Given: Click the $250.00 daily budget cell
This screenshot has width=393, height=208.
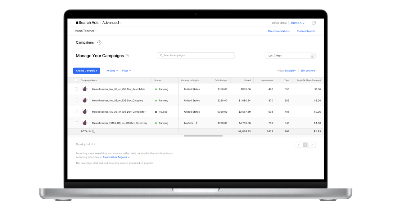Looking at the screenshot, I should coord(222,100).
